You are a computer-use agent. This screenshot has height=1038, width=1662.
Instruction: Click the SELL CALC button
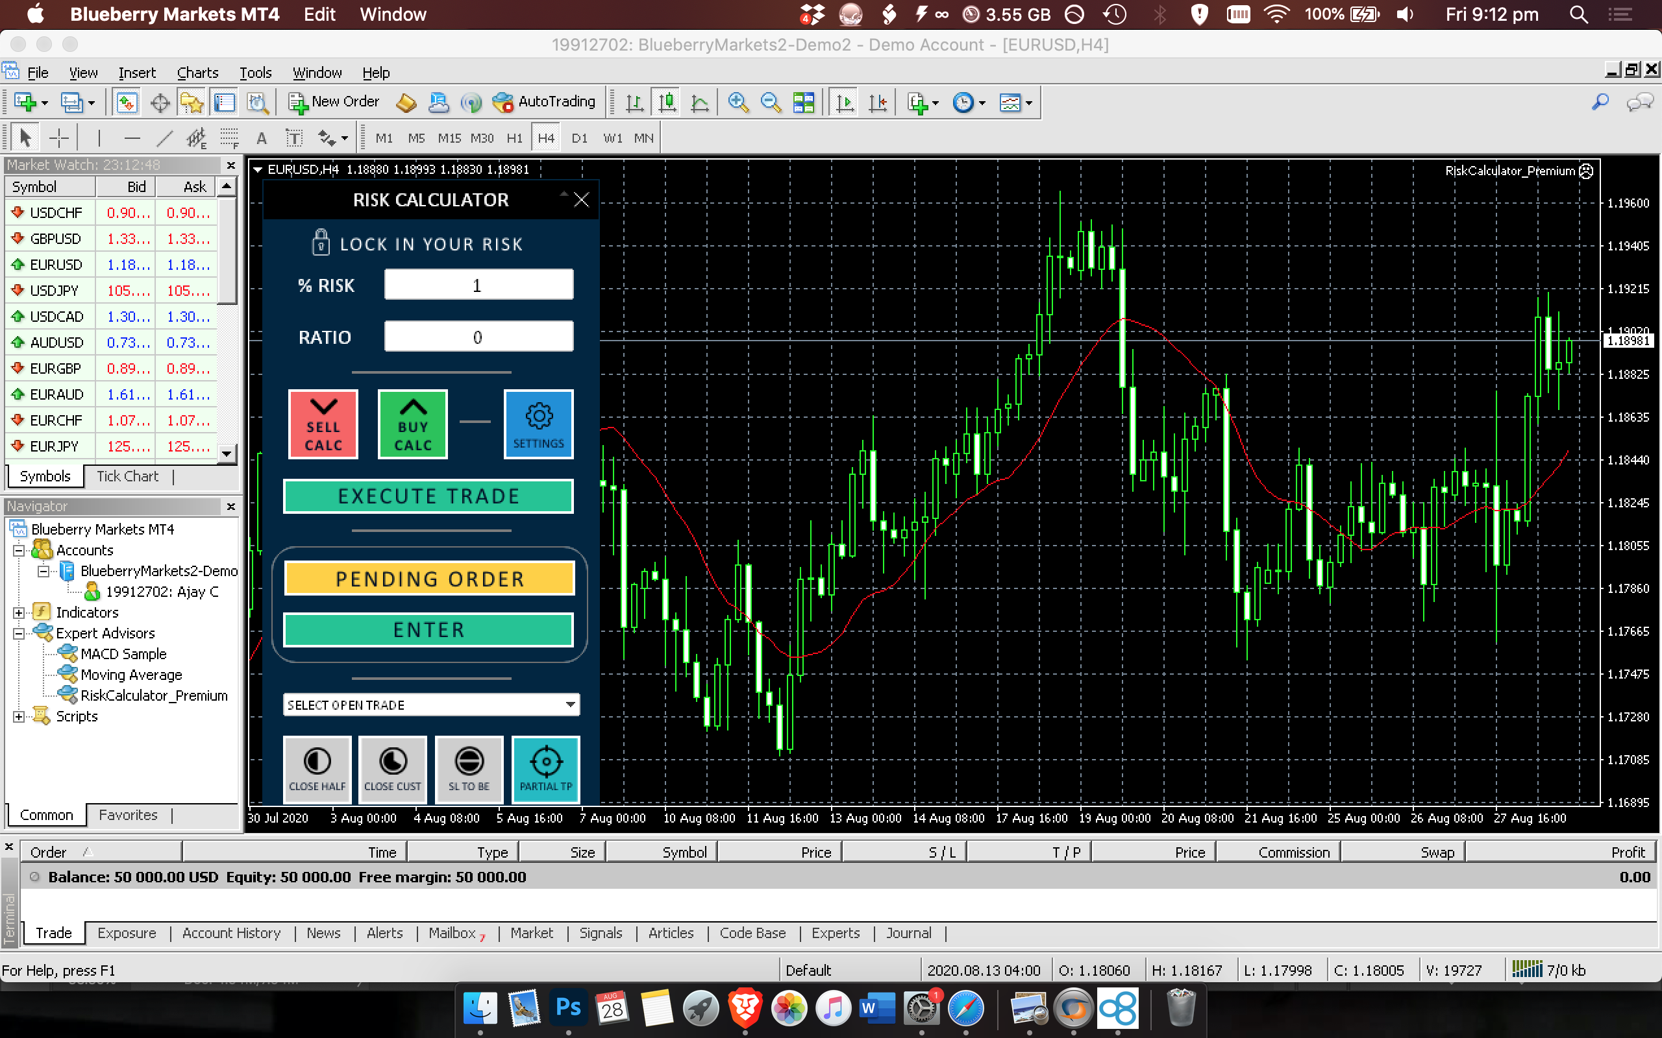[323, 424]
